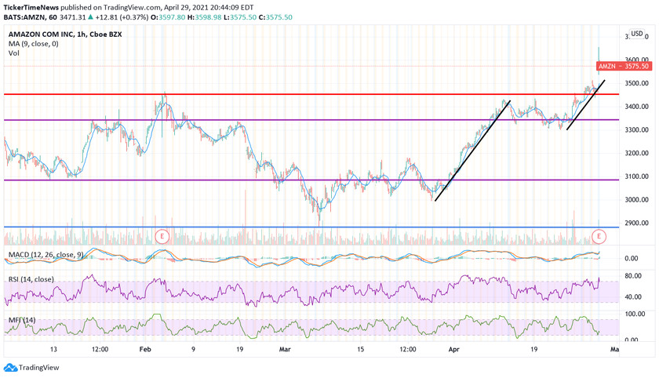Click the short black trendline in late April
The image size is (659, 378).
pyautogui.click(x=586, y=105)
